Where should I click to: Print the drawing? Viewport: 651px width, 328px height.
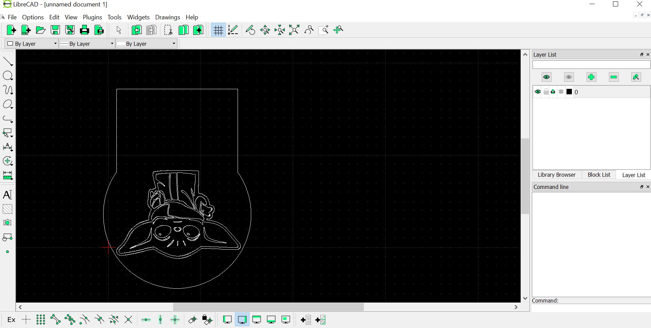(x=85, y=30)
